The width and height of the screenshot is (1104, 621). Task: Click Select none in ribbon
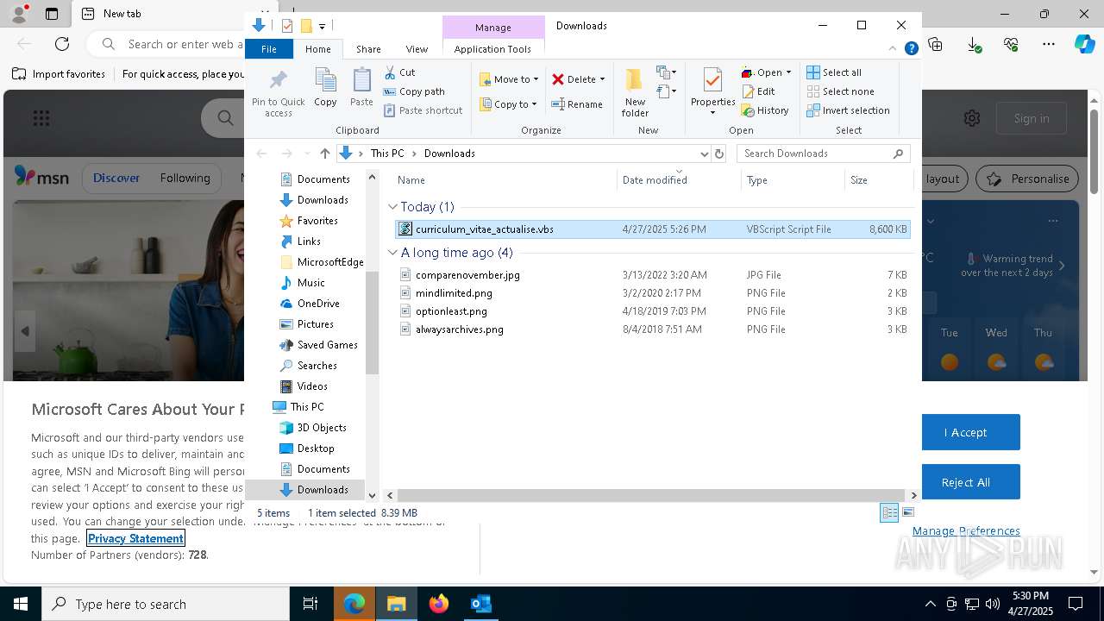pos(840,91)
